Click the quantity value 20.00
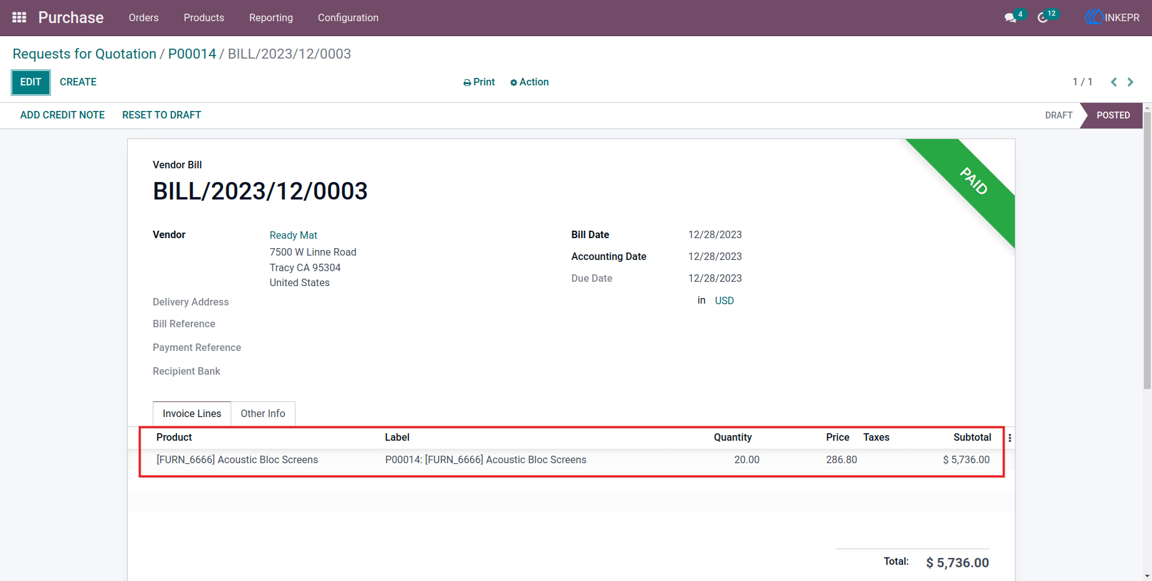 coord(747,460)
